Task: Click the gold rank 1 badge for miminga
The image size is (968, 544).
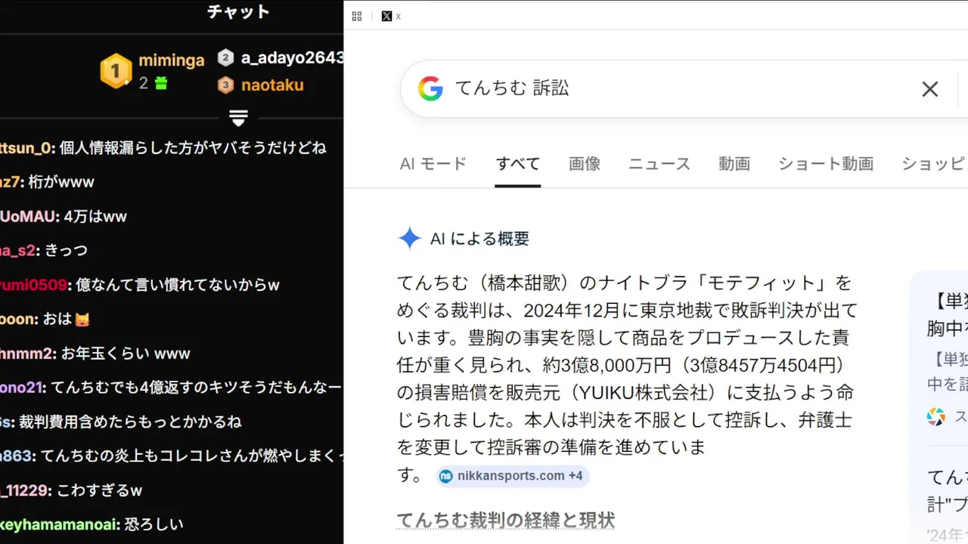Action: tap(116, 71)
